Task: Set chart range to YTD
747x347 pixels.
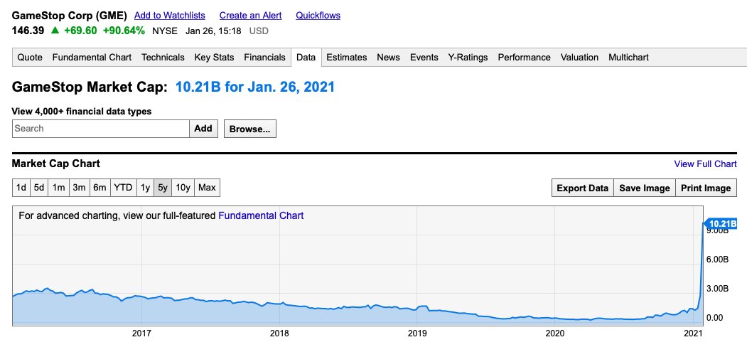Action: 124,188
